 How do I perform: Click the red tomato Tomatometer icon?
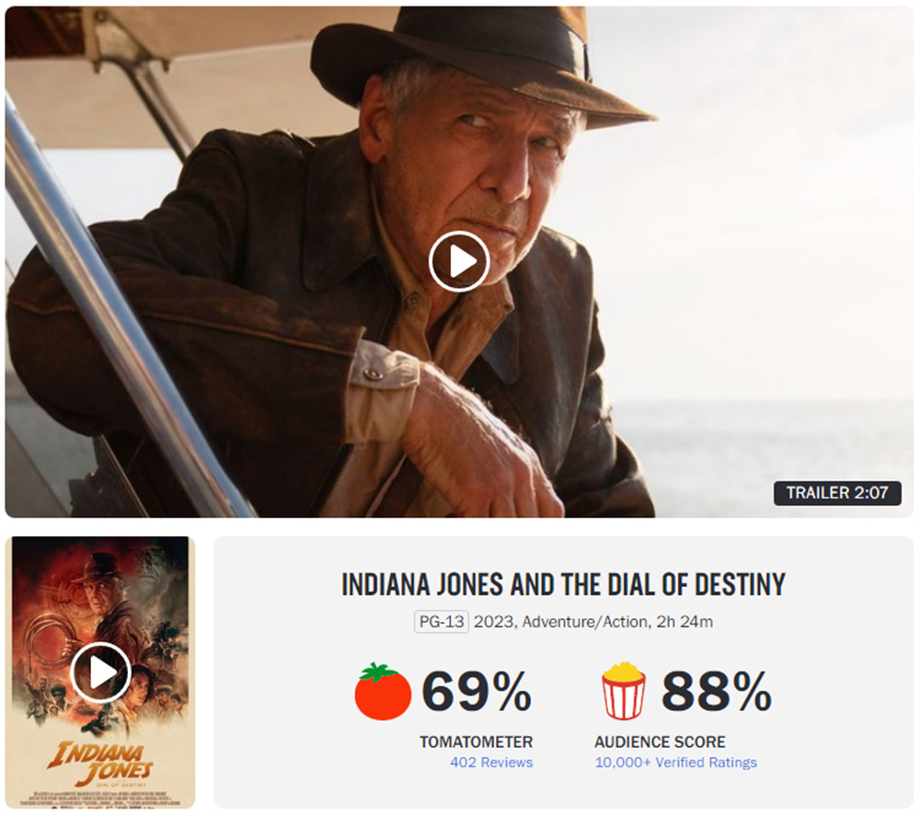point(383,691)
